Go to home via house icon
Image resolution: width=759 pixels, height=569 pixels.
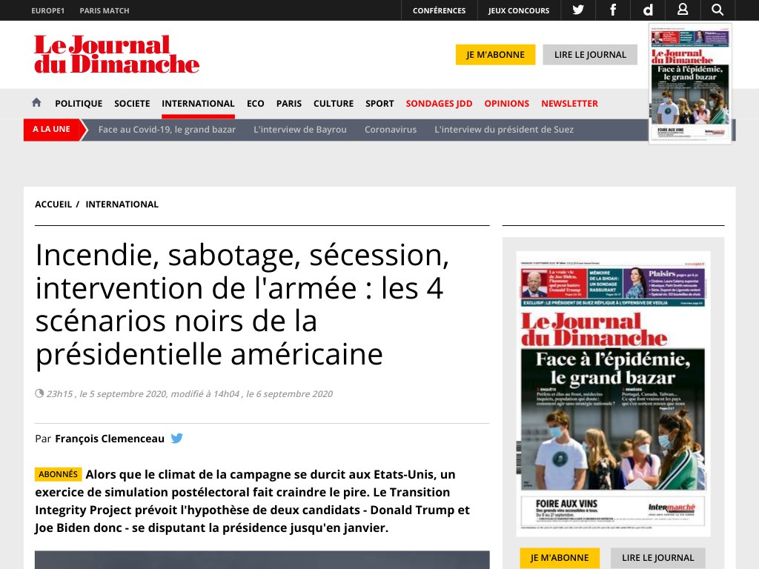(x=36, y=102)
